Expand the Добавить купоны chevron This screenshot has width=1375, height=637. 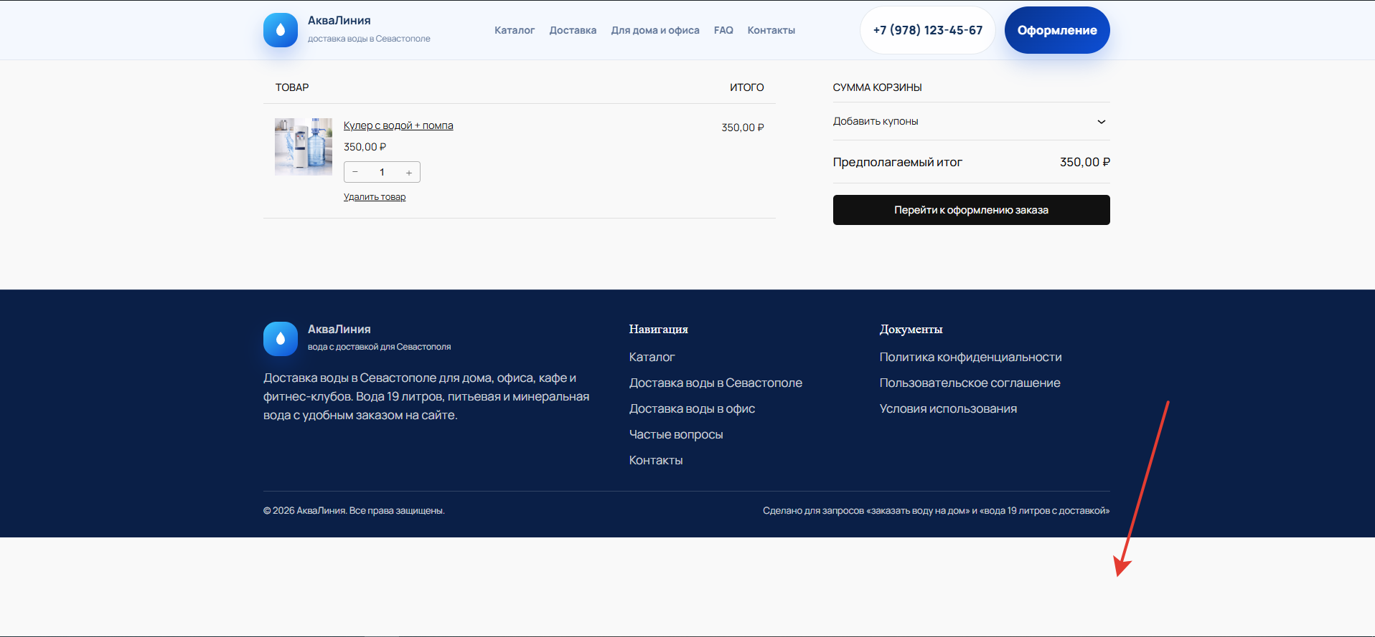[1101, 122]
